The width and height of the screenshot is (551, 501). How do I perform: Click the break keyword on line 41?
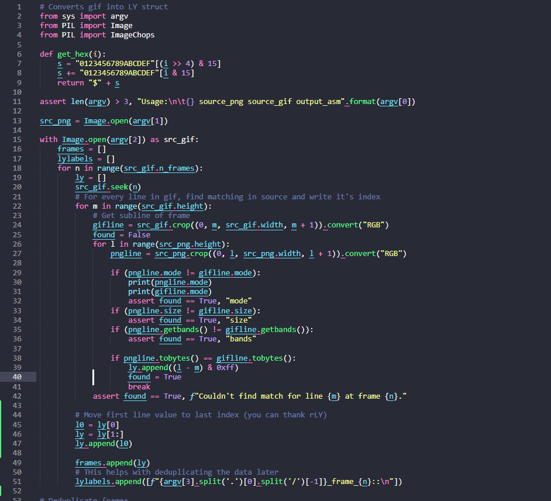(x=139, y=386)
